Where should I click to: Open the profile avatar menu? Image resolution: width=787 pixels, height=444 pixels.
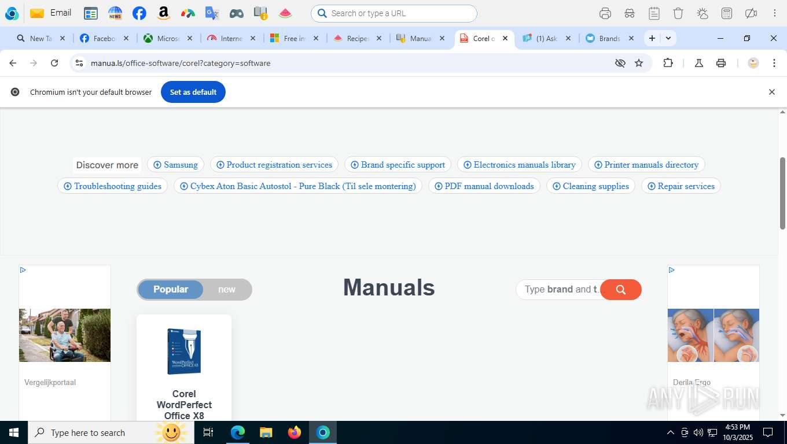(x=753, y=63)
